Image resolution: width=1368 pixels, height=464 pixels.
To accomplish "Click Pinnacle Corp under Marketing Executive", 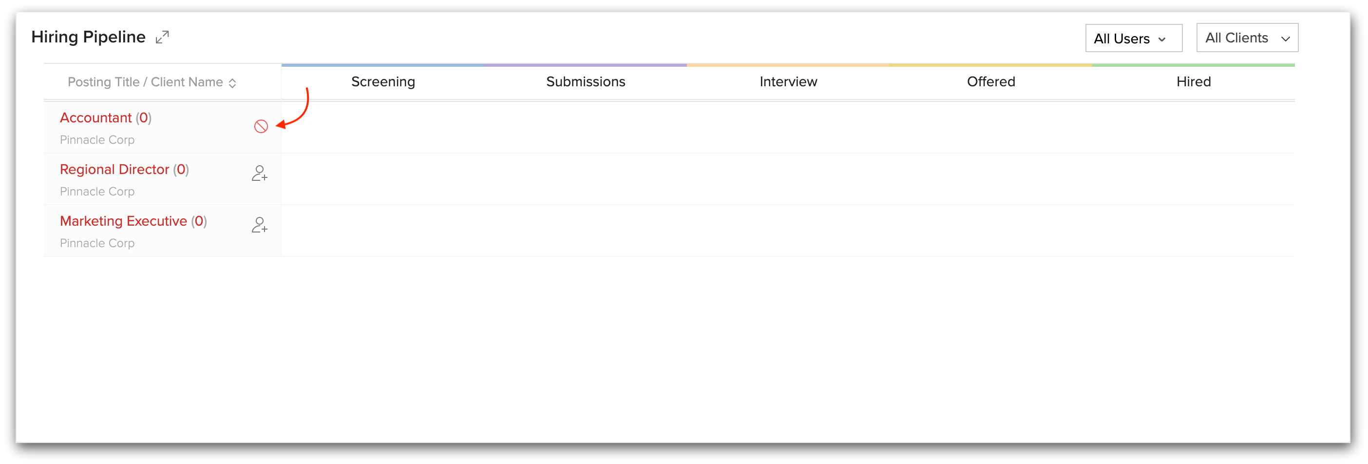I will 97,243.
